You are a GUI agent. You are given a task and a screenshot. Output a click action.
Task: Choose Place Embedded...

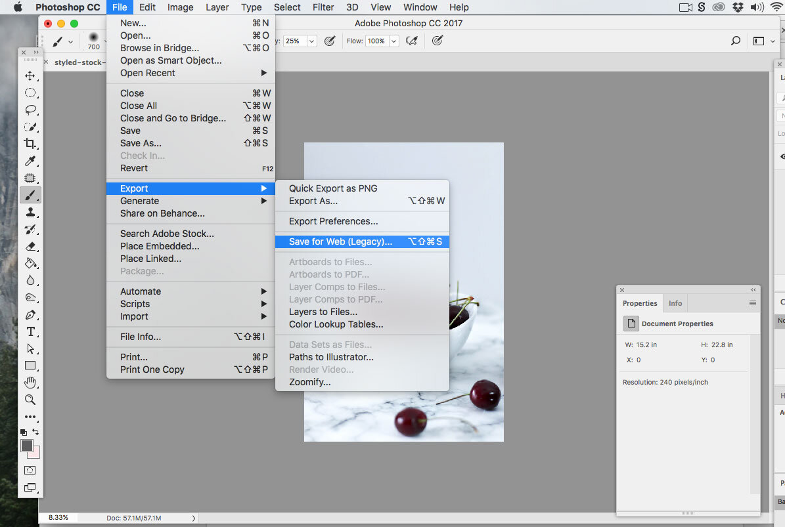pyautogui.click(x=191, y=246)
